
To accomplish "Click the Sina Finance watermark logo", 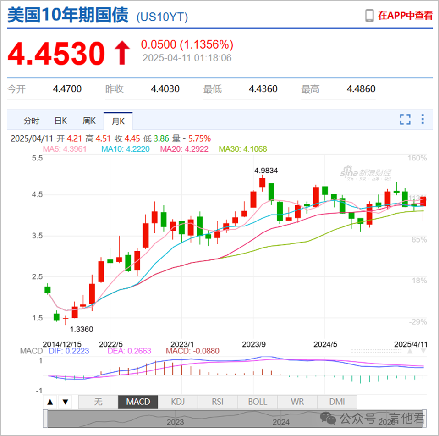I will point(366,173).
